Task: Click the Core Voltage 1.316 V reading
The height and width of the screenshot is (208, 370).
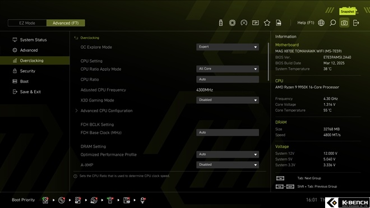Action: (x=330, y=105)
